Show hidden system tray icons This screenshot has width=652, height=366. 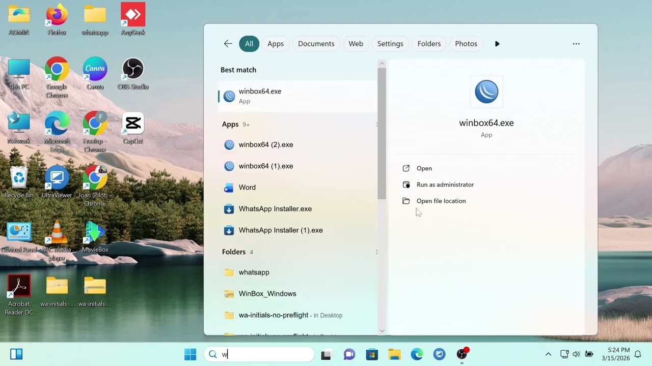(548, 354)
